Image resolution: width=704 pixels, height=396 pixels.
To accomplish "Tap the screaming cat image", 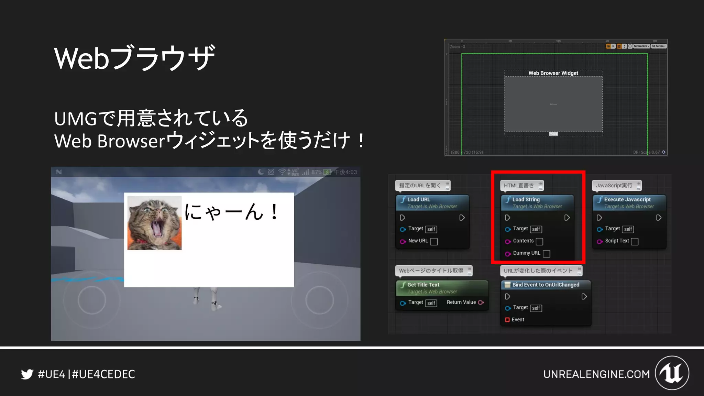I will click(x=154, y=223).
